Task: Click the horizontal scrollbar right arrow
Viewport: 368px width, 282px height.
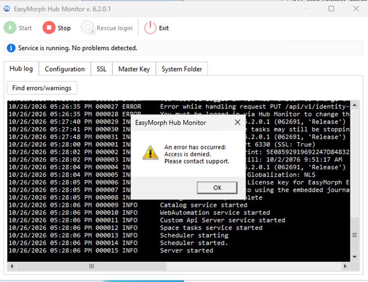Action: (345, 266)
